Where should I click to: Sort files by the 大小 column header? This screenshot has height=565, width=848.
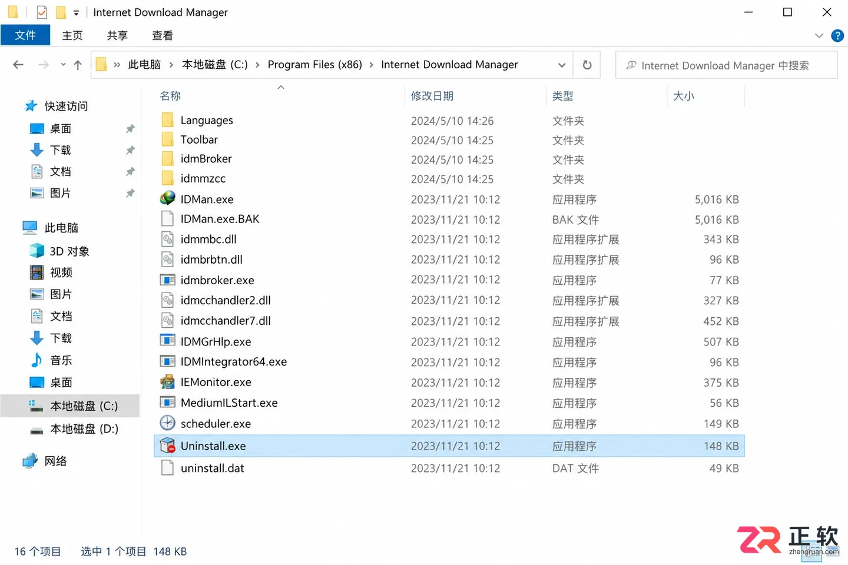click(x=684, y=96)
